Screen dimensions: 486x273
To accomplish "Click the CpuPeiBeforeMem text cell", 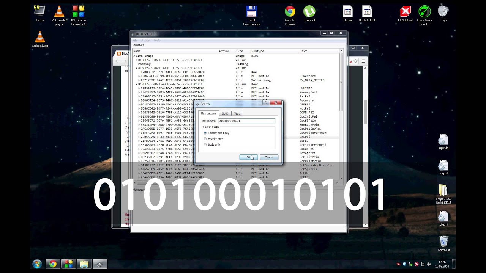I will pos(313,133).
